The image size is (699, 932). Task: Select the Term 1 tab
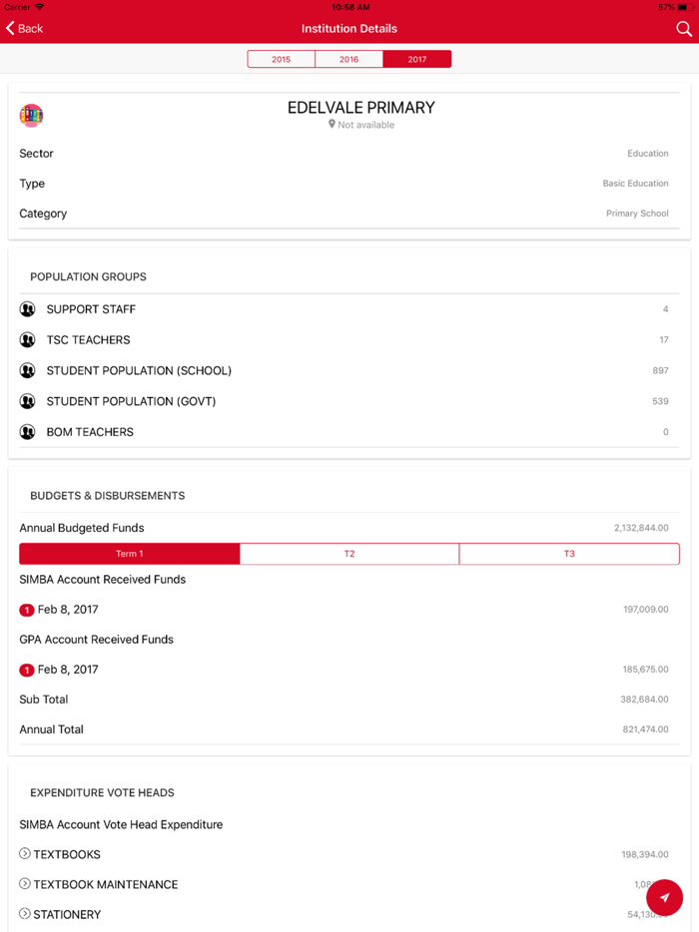[130, 554]
